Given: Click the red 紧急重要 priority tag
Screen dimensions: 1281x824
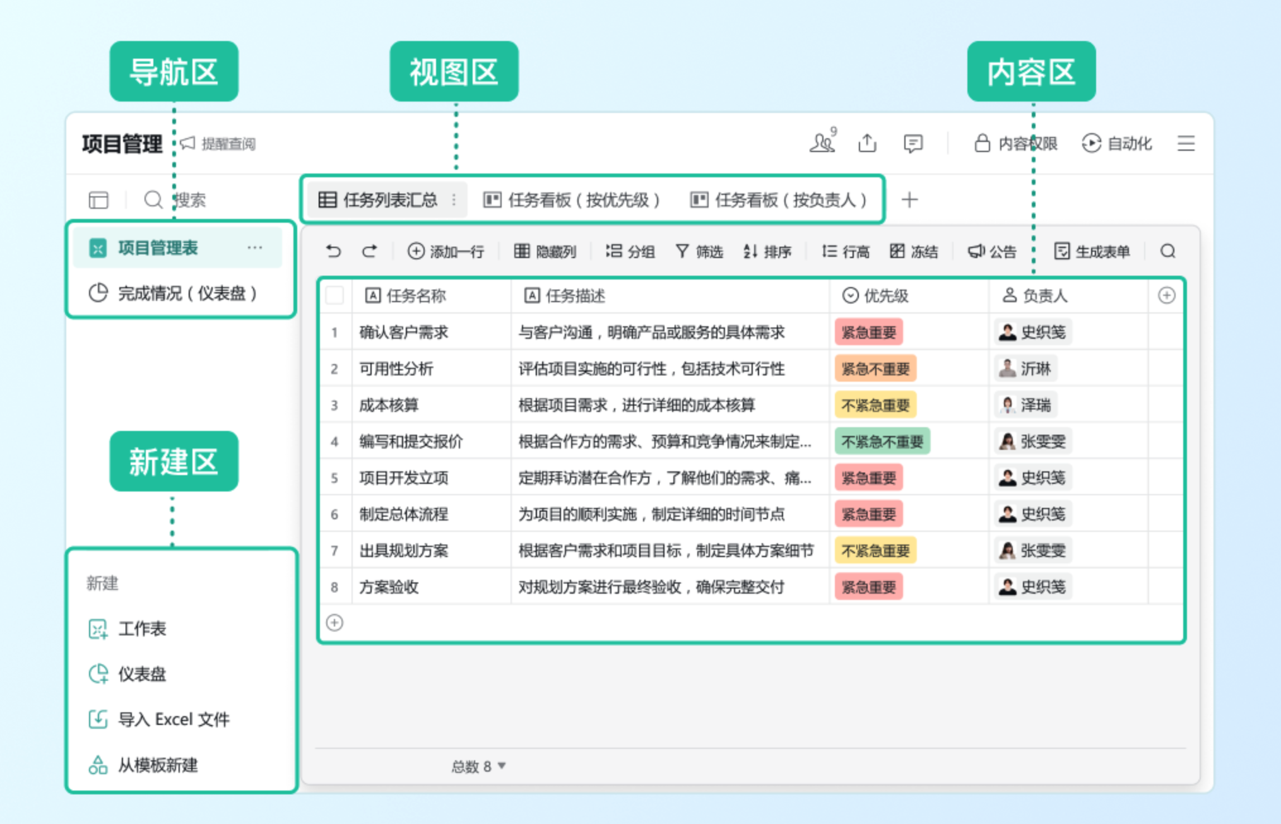Looking at the screenshot, I should click(869, 332).
